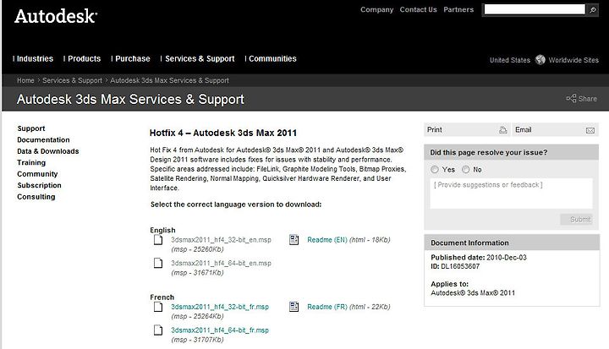609x349 pixels.
Task: Click the ID: DL16053607 text
Action: pyautogui.click(x=455, y=266)
